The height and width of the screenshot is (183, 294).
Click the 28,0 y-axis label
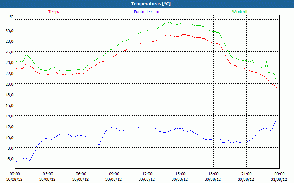coord(10,41)
